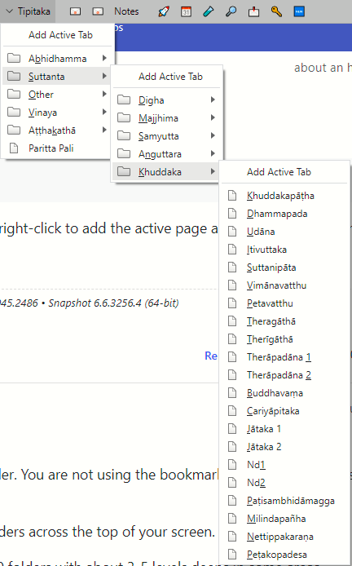The width and height of the screenshot is (352, 566).
Task: Expand the Digha folder submenu
Action: (167, 100)
